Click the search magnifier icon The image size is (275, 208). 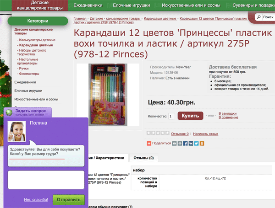259,17
